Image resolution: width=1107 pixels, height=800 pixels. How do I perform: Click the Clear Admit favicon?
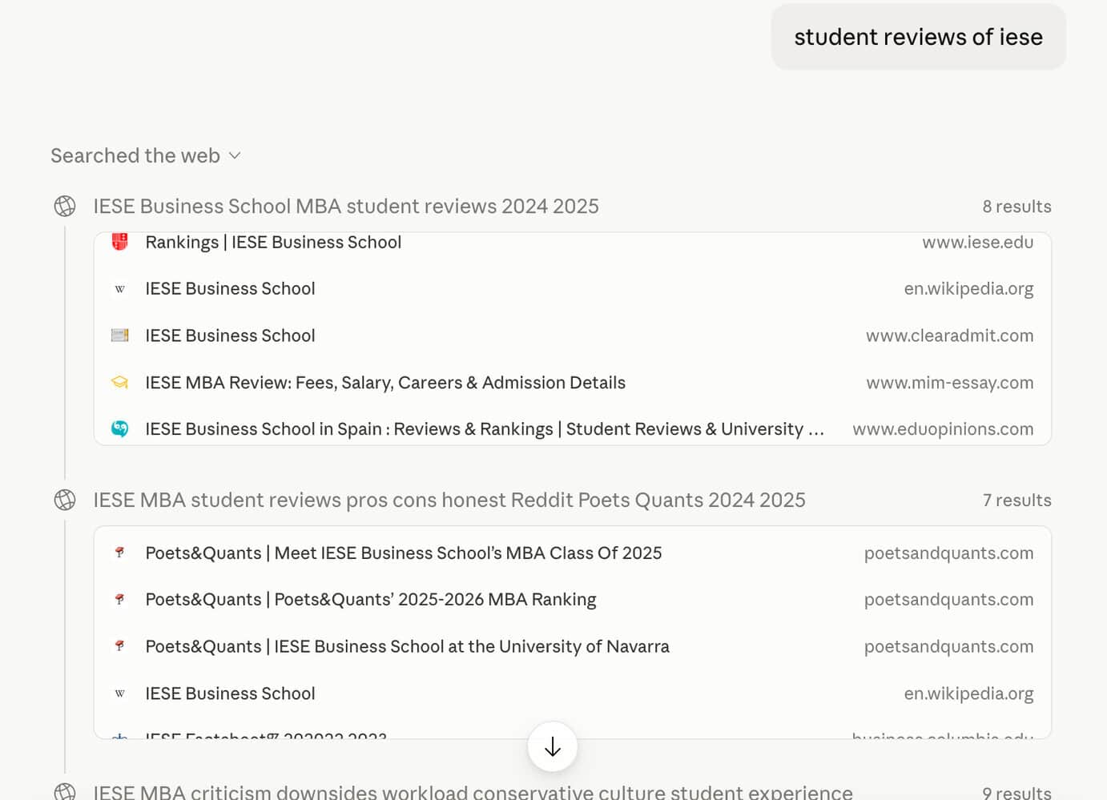(x=119, y=336)
